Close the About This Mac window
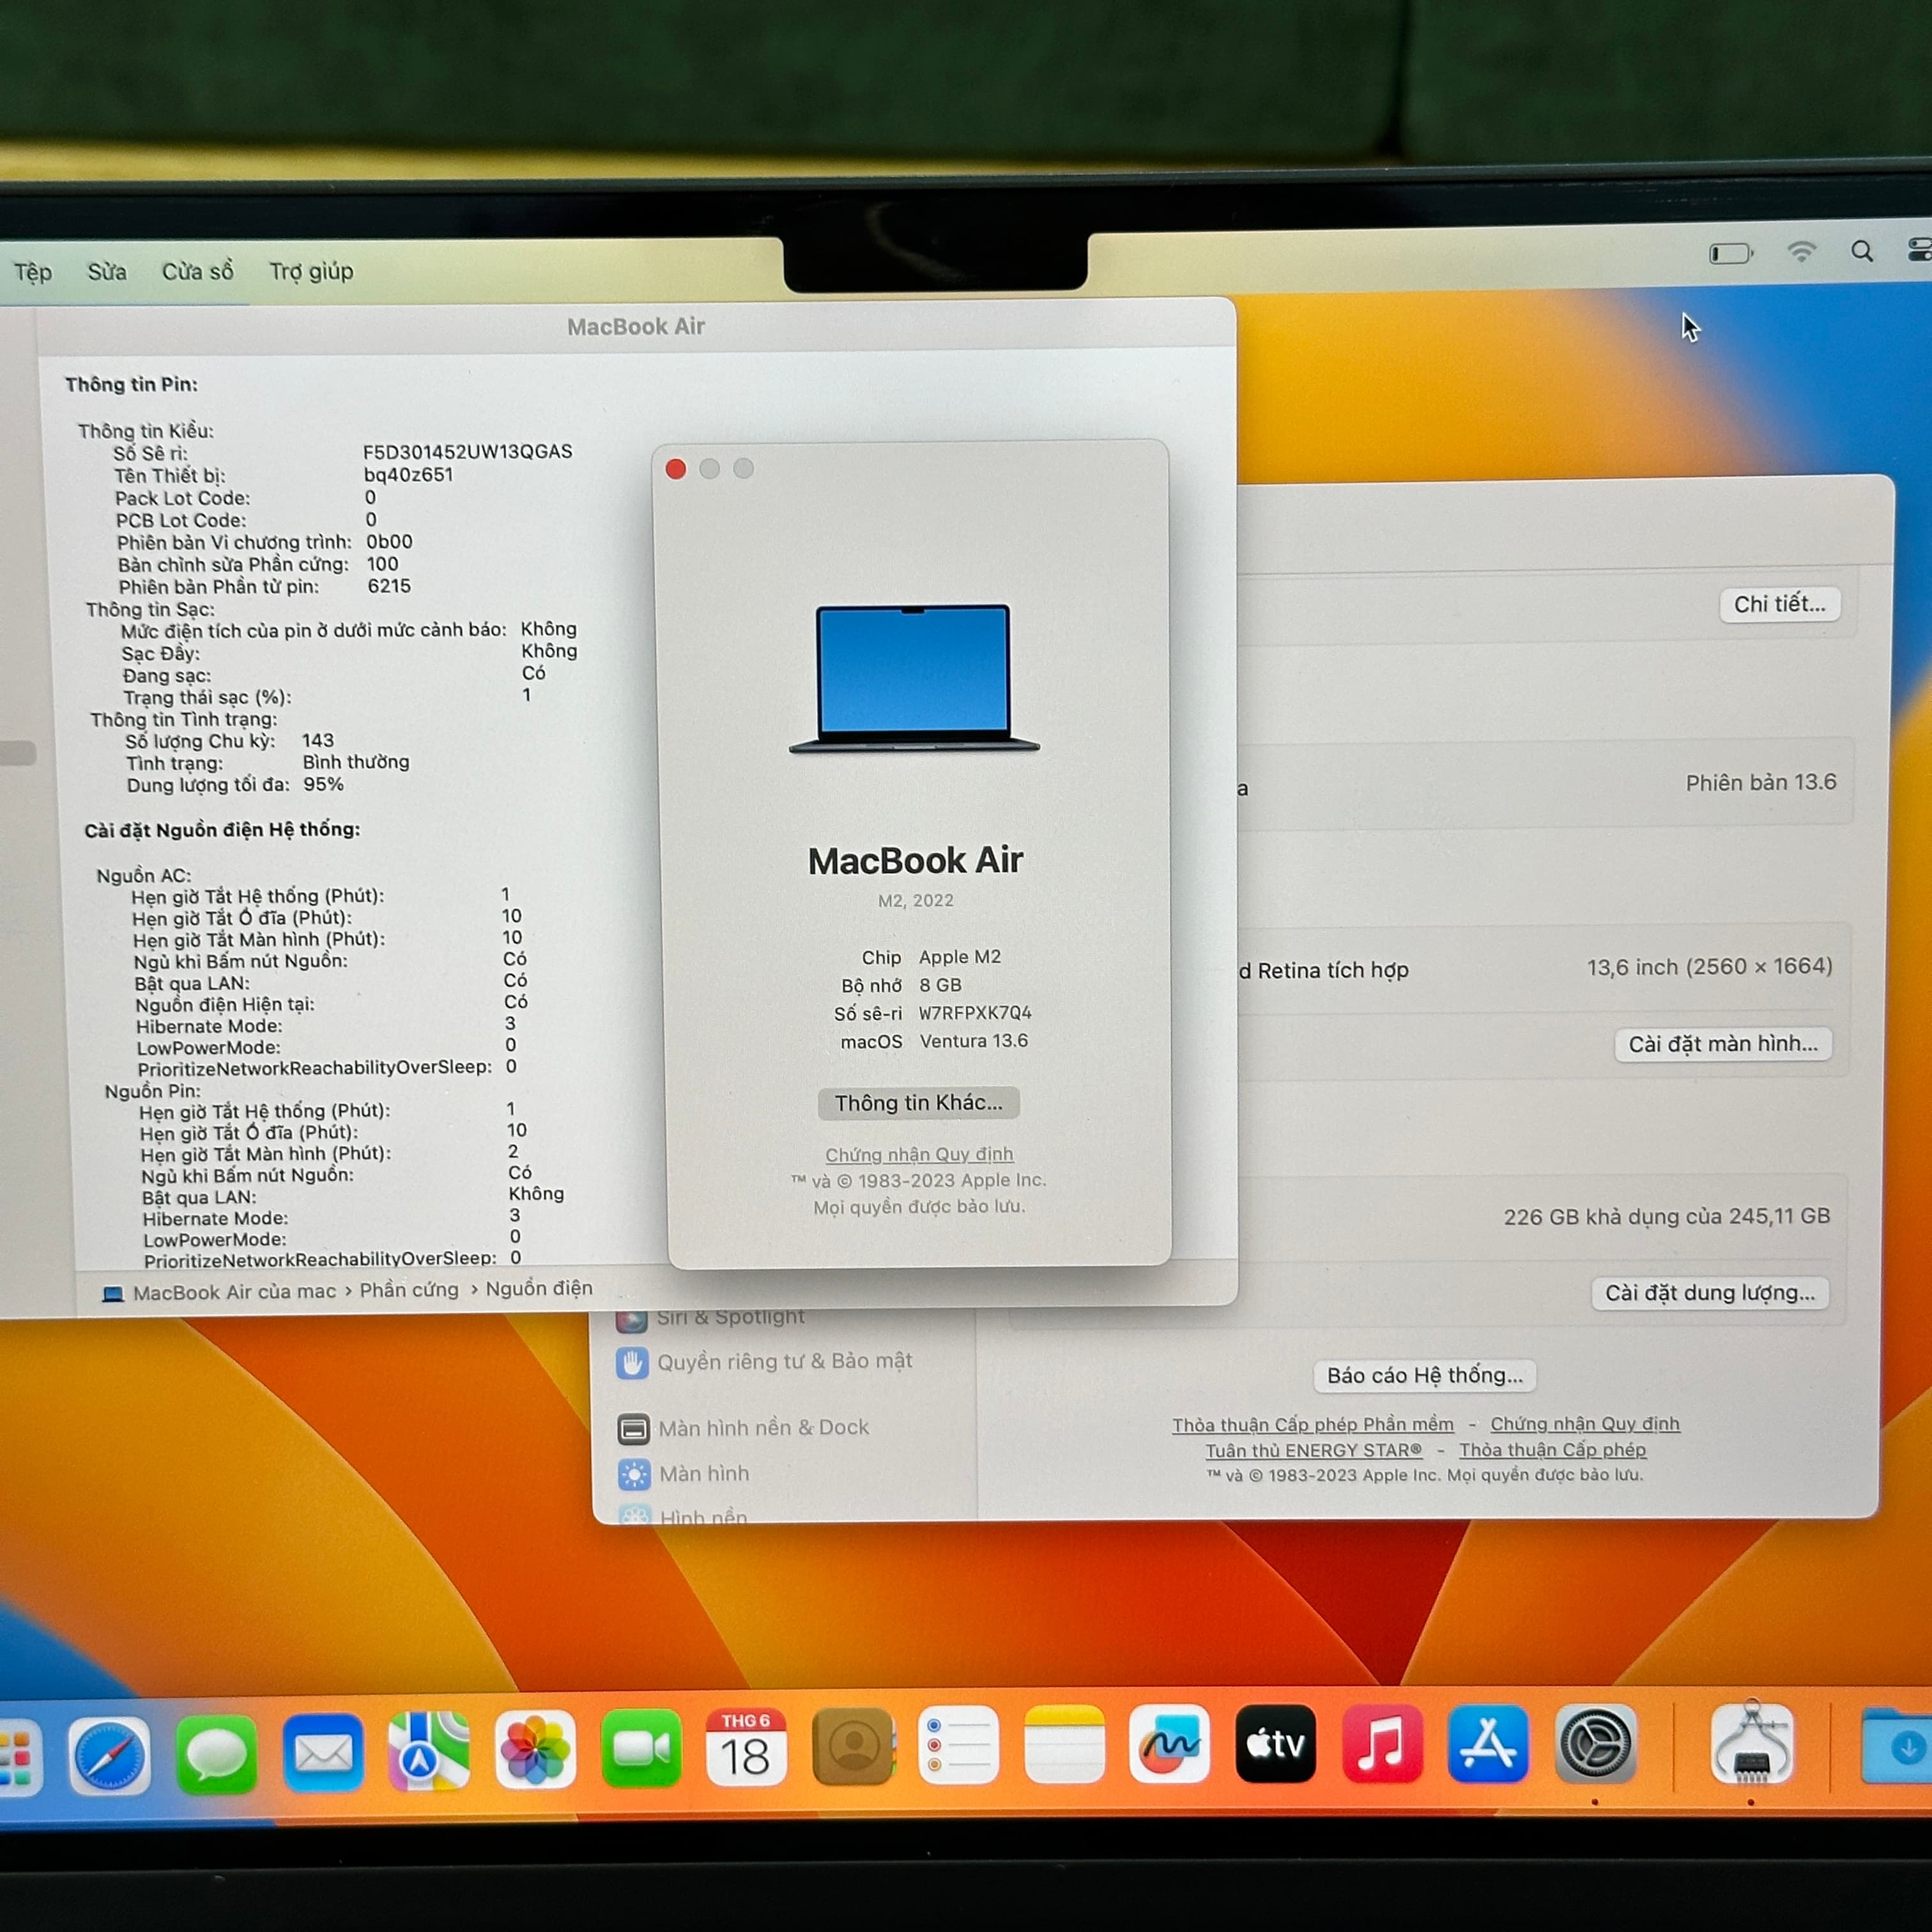 [676, 469]
